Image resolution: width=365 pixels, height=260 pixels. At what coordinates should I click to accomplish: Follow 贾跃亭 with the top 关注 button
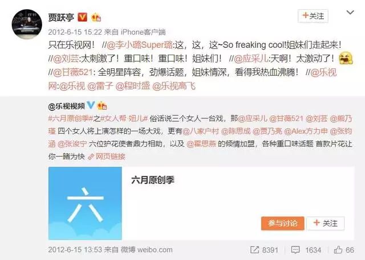(x=313, y=16)
